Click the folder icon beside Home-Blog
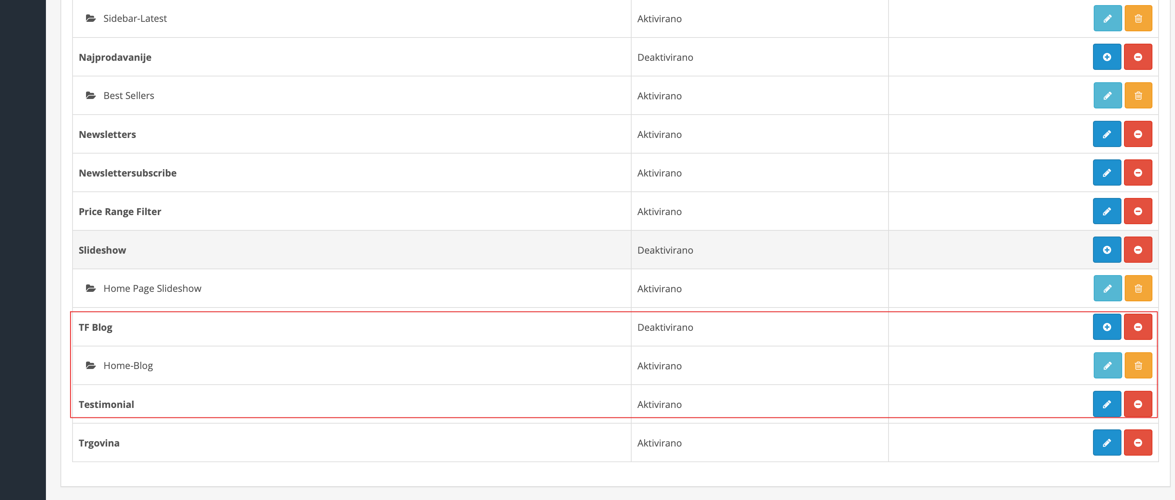Screen dimensions: 1175x500 click(91, 365)
